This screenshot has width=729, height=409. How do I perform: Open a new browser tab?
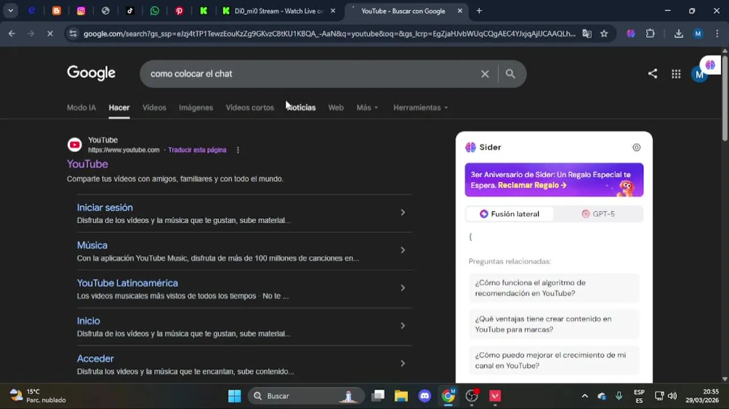(x=479, y=11)
